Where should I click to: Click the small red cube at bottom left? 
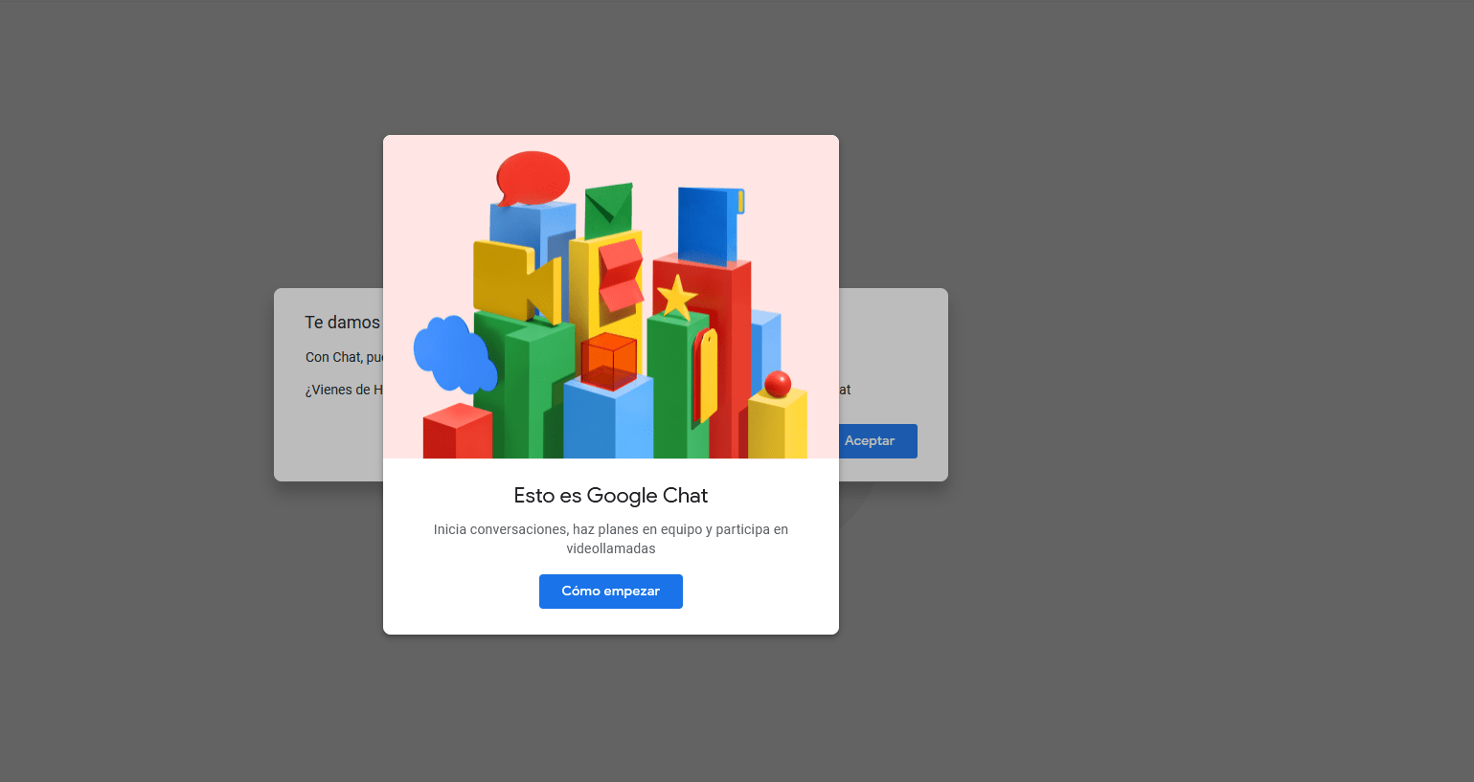(458, 434)
